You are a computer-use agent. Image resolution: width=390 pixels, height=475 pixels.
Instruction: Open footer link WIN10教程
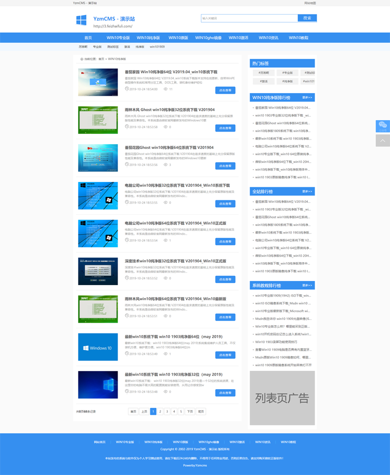click(x=288, y=442)
